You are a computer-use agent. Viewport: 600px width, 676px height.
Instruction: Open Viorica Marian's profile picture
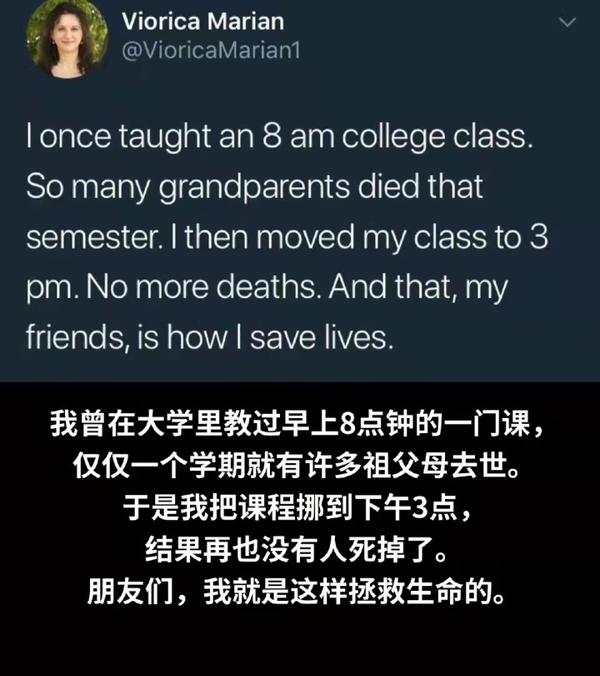67,40
